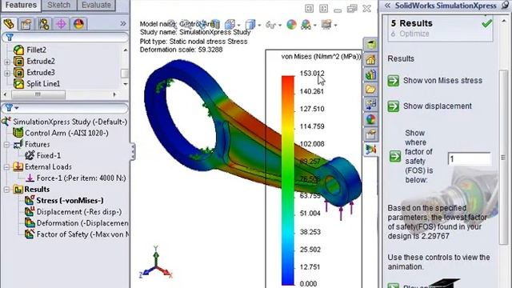Click the Apply Scene icon
This screenshot has height=288, width=512.
(x=306, y=25)
